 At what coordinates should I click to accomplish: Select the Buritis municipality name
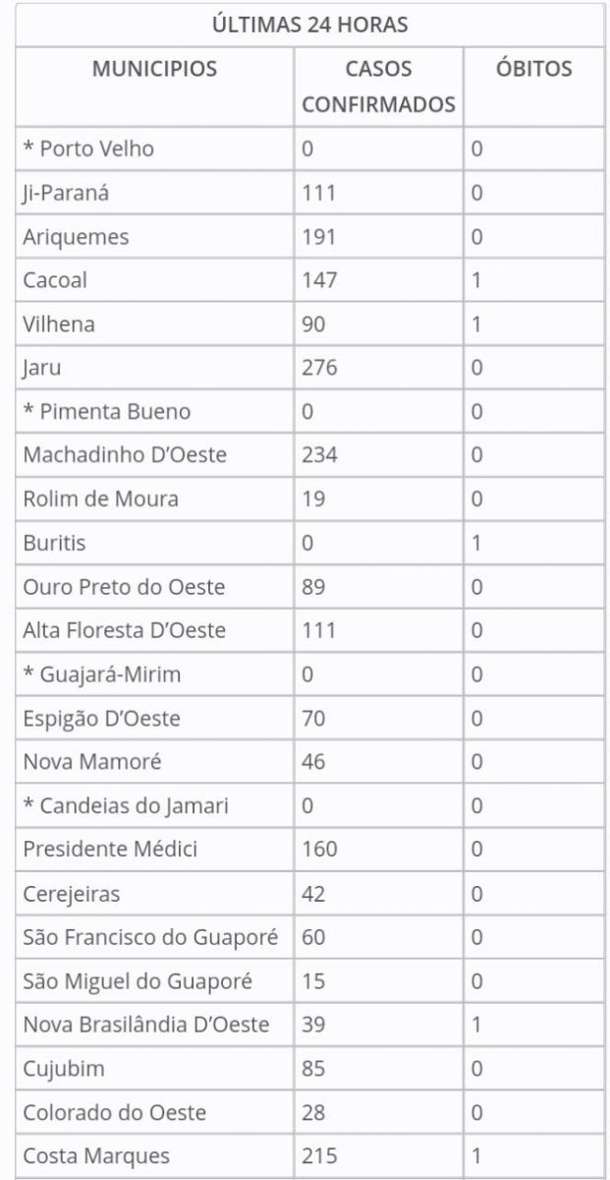pos(55,542)
